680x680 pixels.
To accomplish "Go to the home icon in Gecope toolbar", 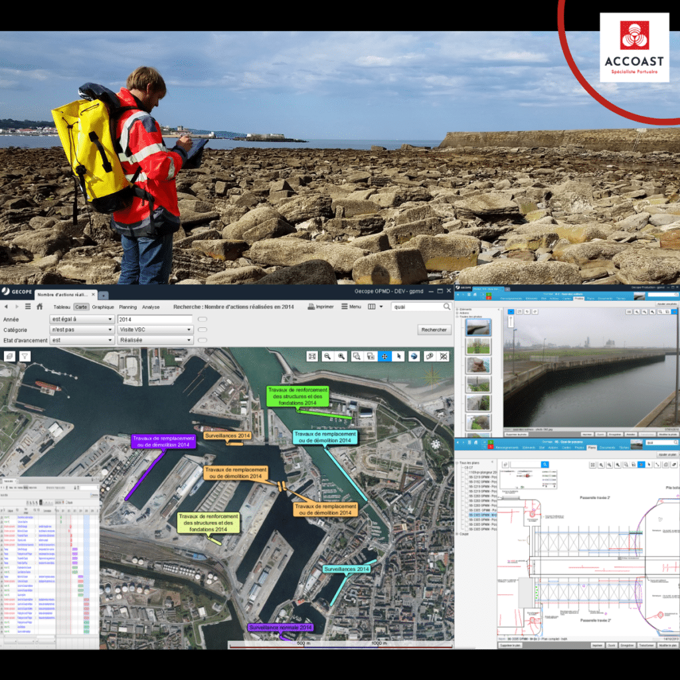I will 39,307.
